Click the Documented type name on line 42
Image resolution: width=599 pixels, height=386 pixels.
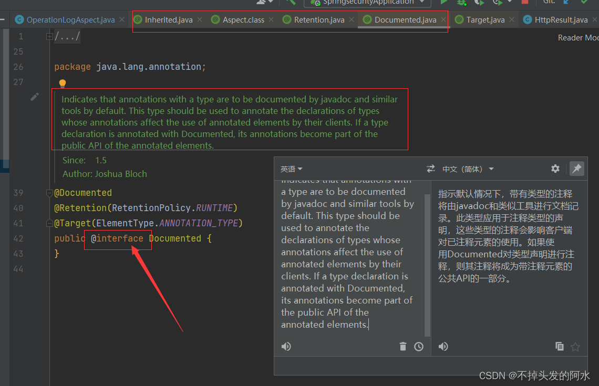click(175, 238)
